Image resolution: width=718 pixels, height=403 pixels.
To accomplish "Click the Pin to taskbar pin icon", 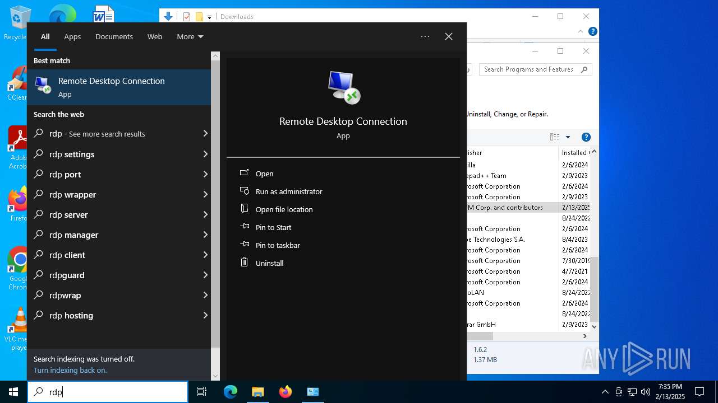I will (244, 245).
